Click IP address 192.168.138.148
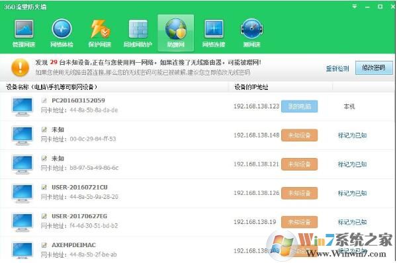 click(256, 135)
